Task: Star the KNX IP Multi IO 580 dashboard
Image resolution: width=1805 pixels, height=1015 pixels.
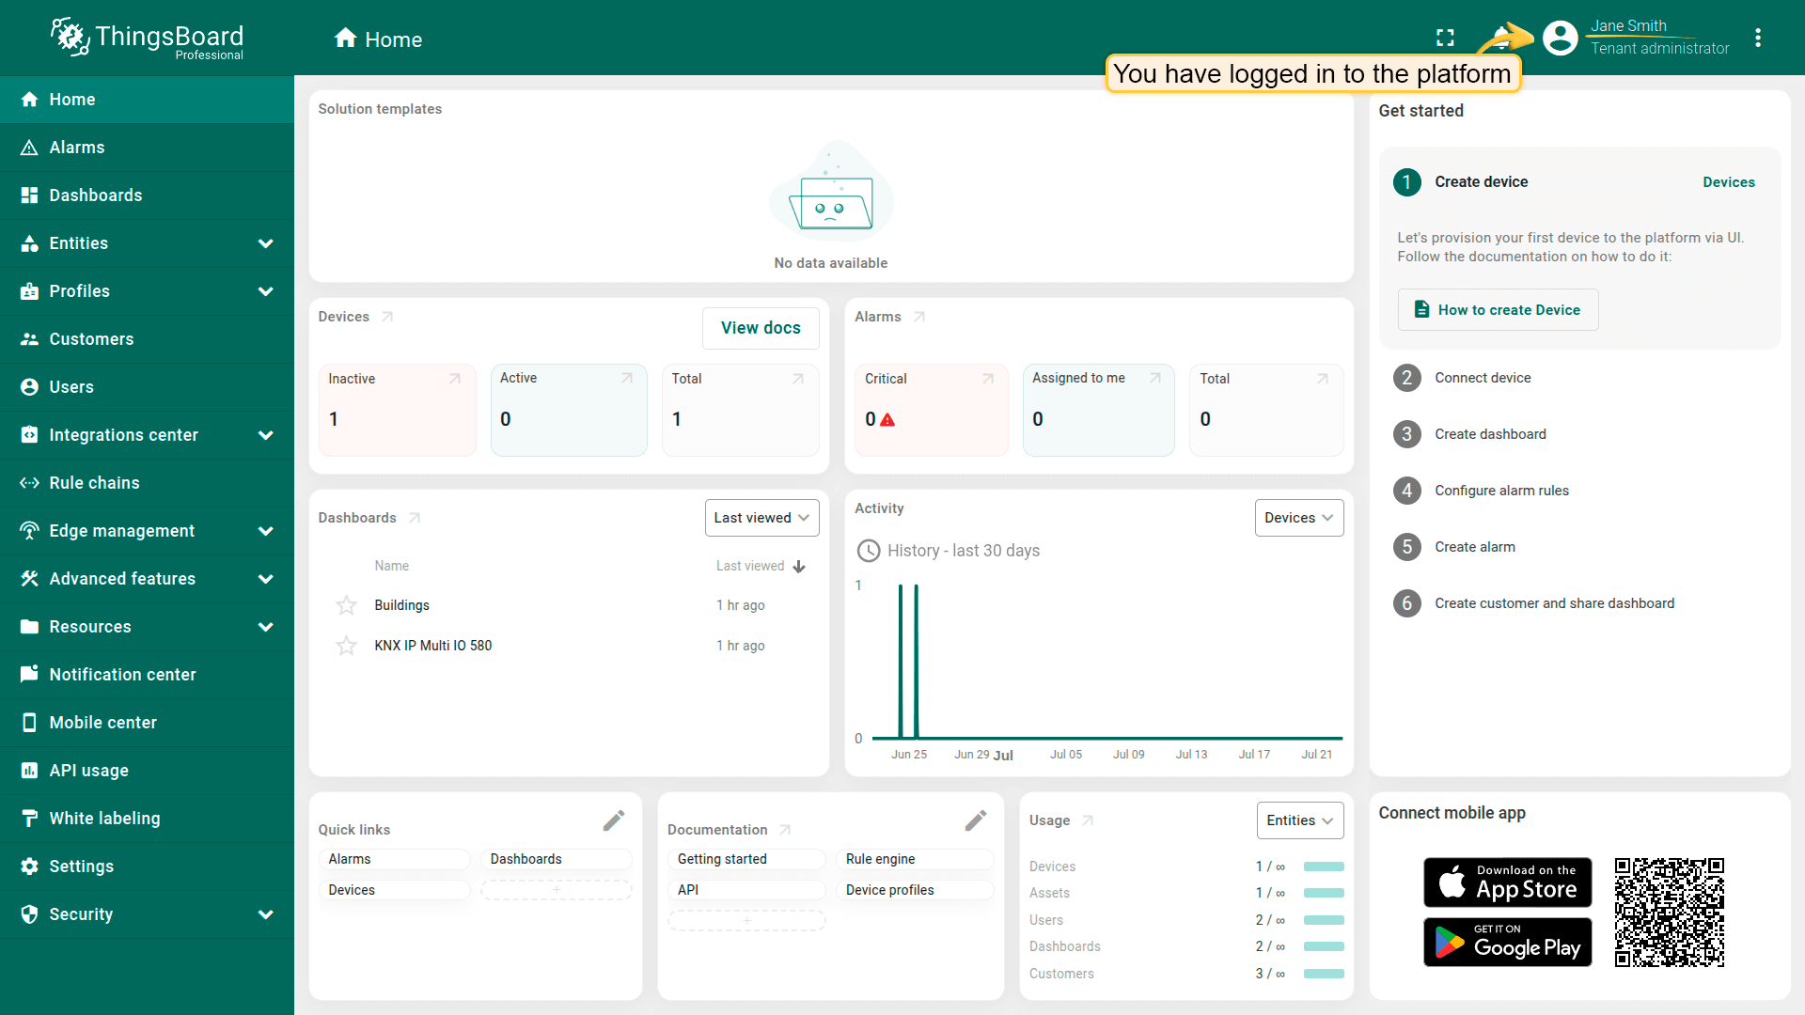Action: coord(346,646)
